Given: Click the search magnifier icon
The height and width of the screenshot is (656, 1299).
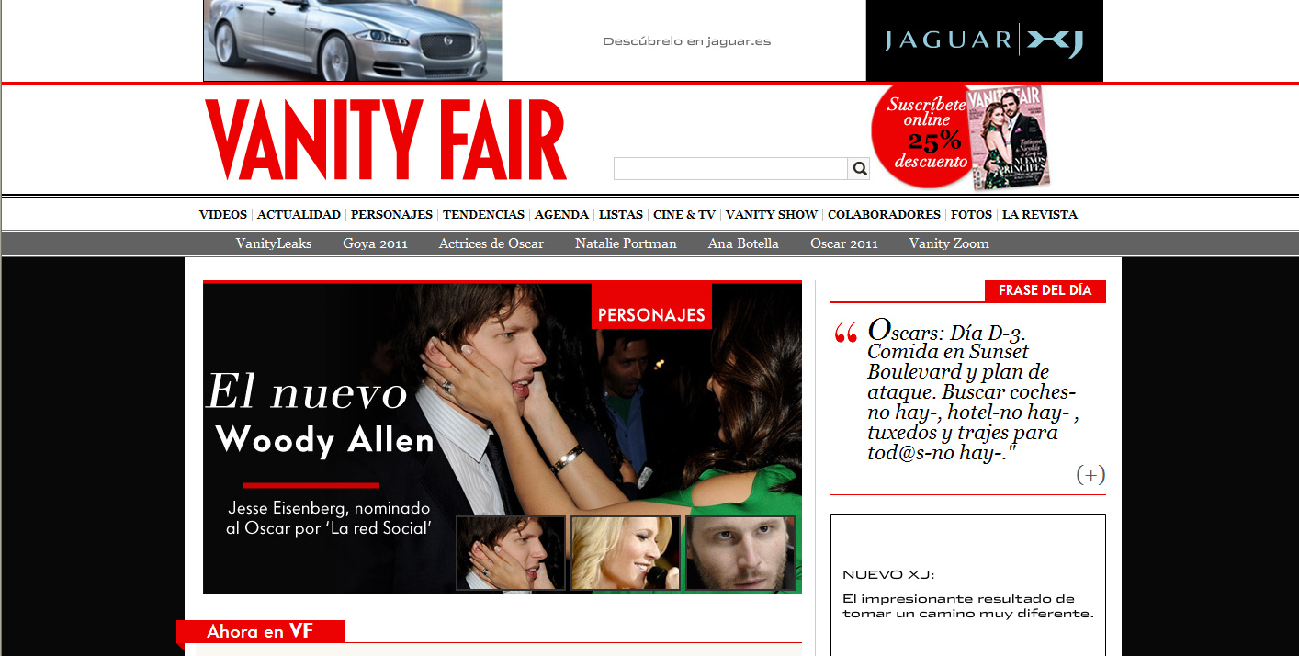Looking at the screenshot, I should (860, 168).
